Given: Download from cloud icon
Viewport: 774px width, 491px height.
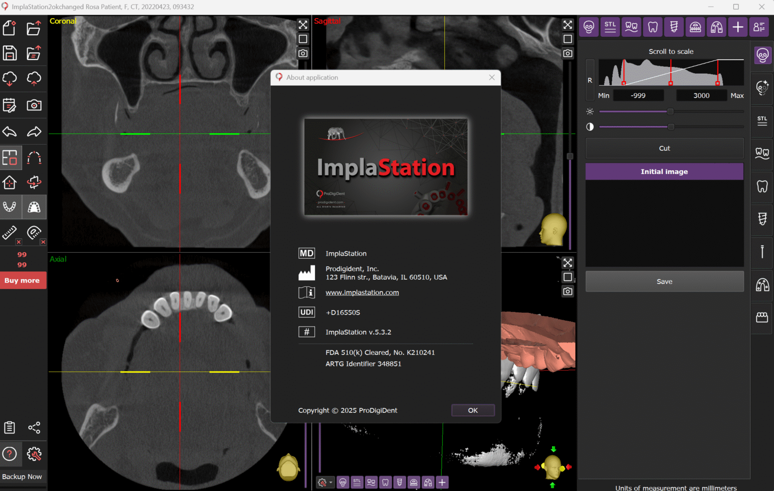Looking at the screenshot, I should pyautogui.click(x=10, y=79).
